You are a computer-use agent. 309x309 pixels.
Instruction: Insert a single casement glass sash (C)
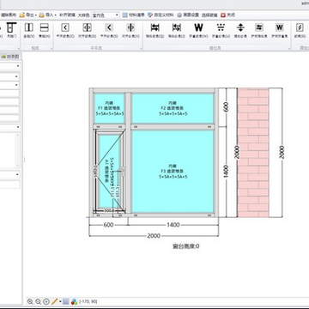click(65, 30)
